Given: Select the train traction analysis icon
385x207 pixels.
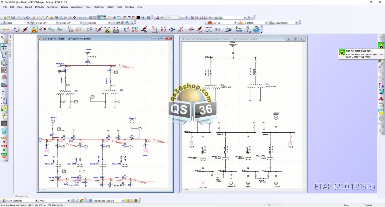Looking at the screenshot, I should pyautogui.click(x=228, y=30).
